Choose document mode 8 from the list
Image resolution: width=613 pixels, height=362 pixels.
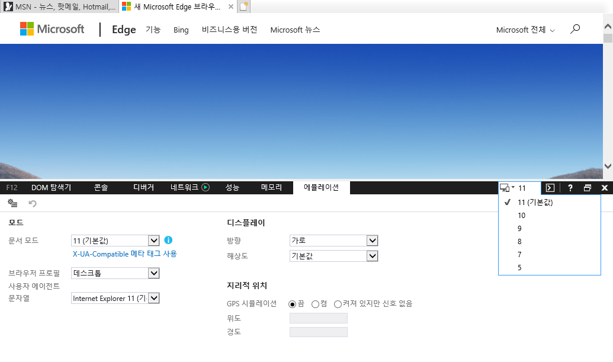point(549,241)
